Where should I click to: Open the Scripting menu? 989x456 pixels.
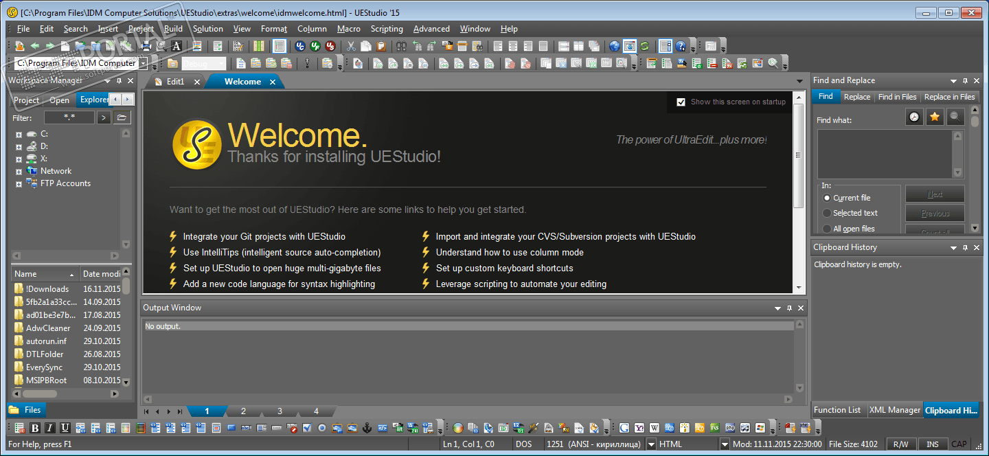pyautogui.click(x=387, y=29)
